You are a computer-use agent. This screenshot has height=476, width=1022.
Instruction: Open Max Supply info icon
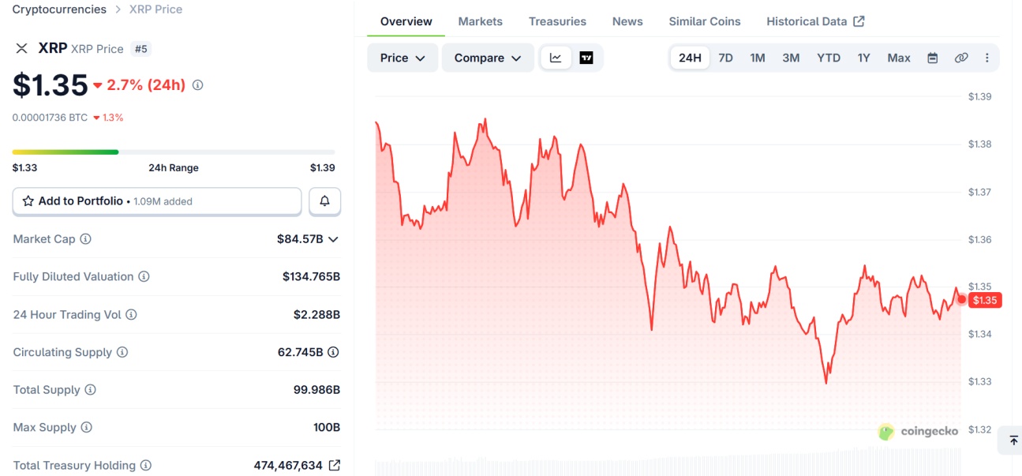[86, 428]
